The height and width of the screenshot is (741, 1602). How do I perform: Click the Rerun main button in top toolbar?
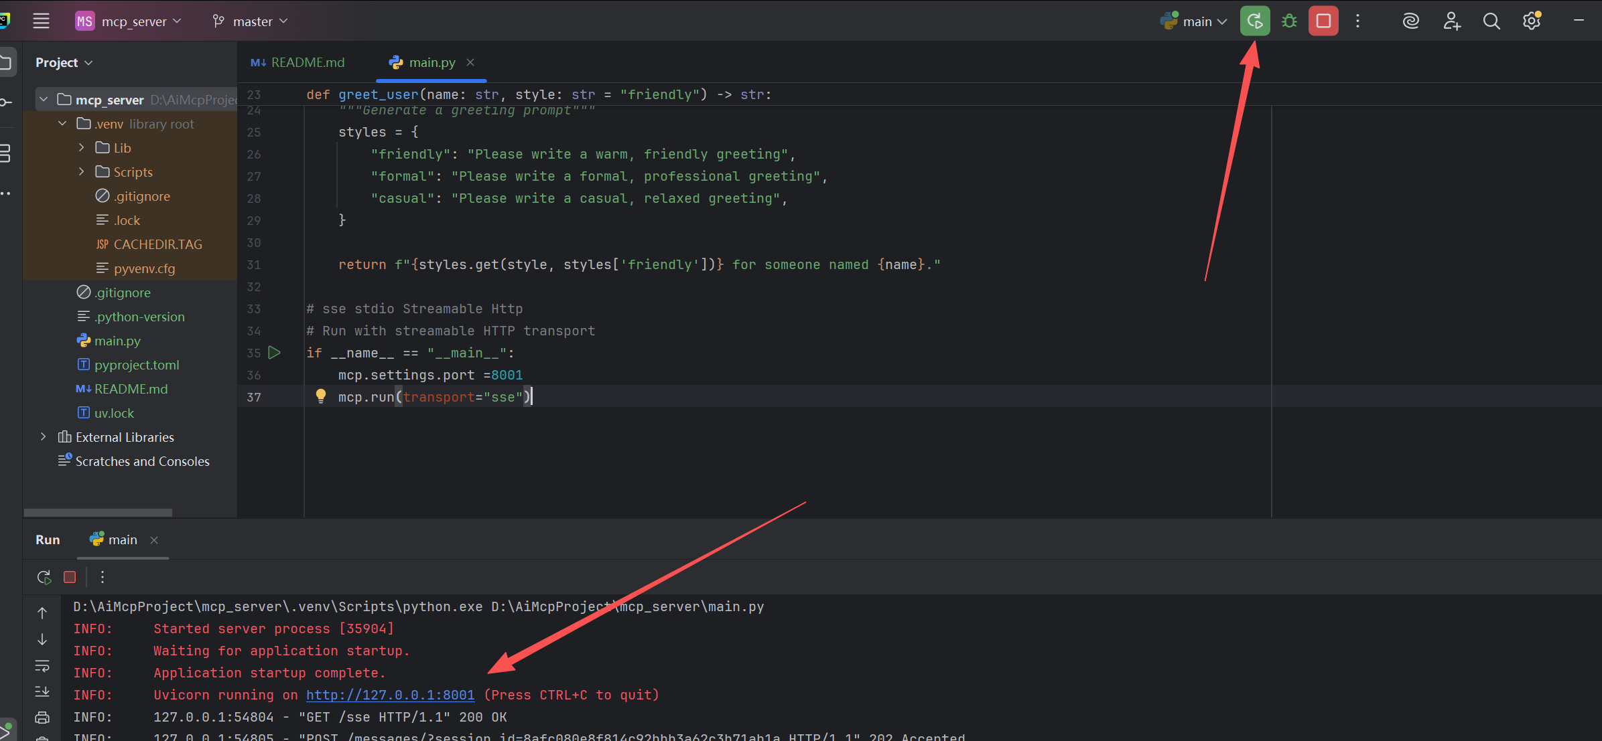pyautogui.click(x=1254, y=21)
